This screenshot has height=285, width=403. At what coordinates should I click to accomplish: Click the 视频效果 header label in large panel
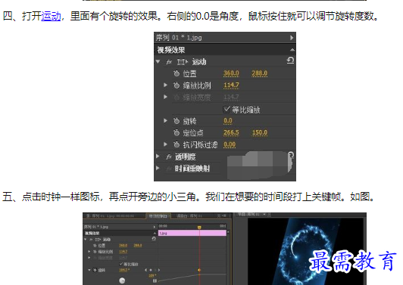(171, 50)
